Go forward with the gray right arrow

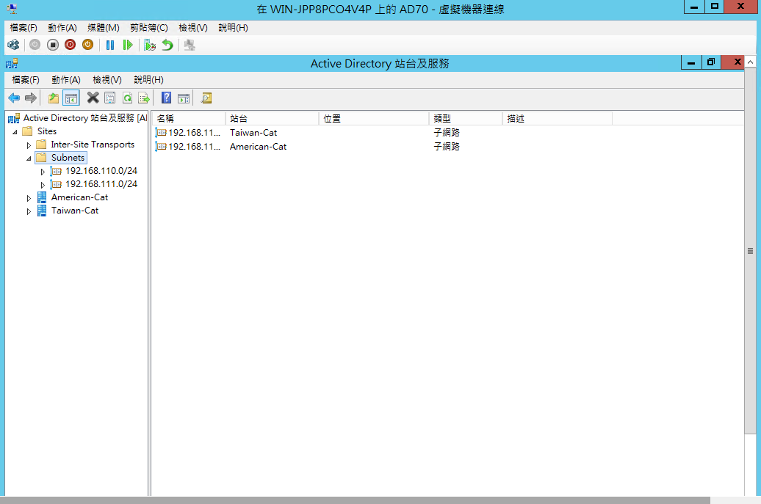[31, 98]
